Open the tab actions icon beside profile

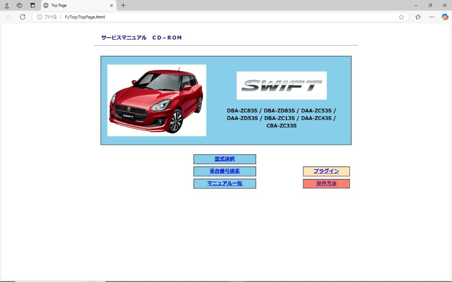click(32, 5)
